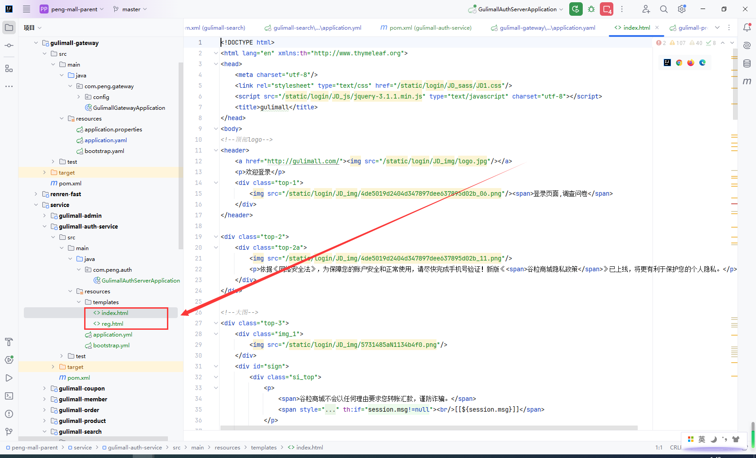
Task: Open inspections widget showing 107 warnings
Action: [678, 43]
